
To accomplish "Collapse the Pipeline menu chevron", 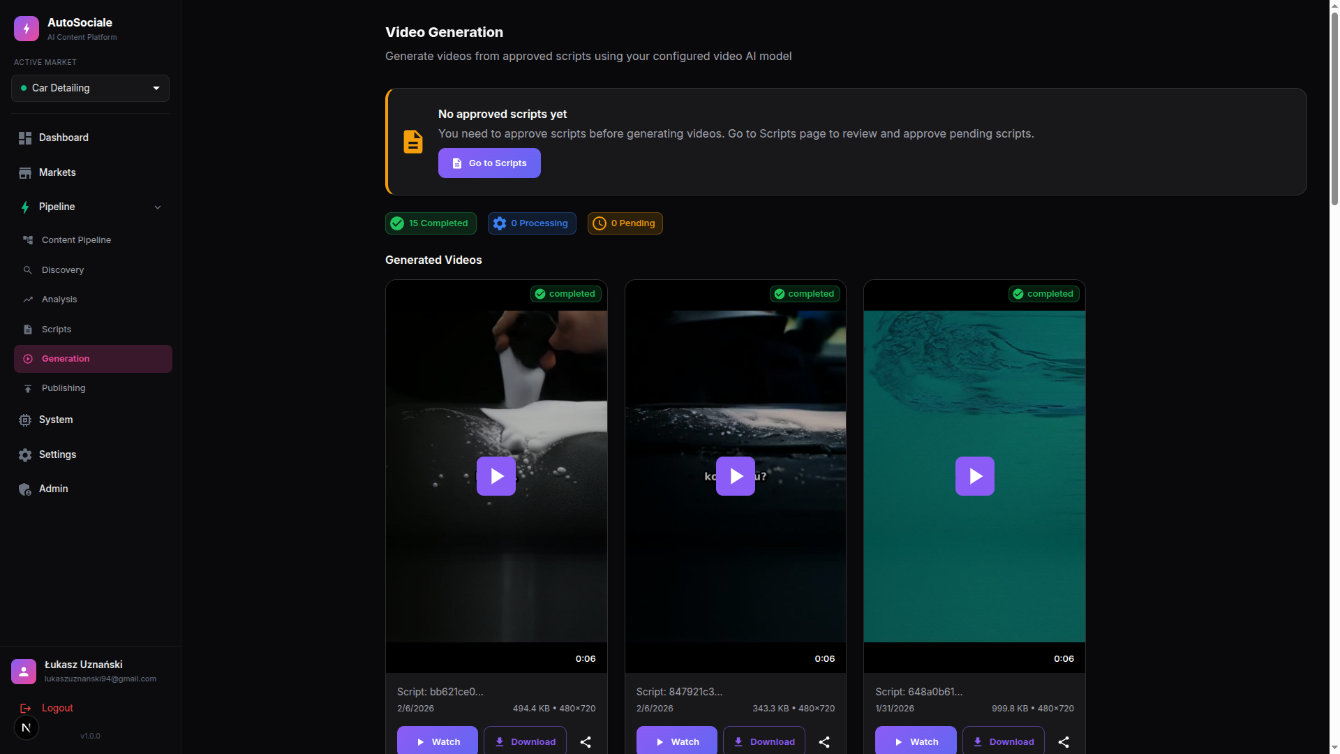I will (x=158, y=207).
